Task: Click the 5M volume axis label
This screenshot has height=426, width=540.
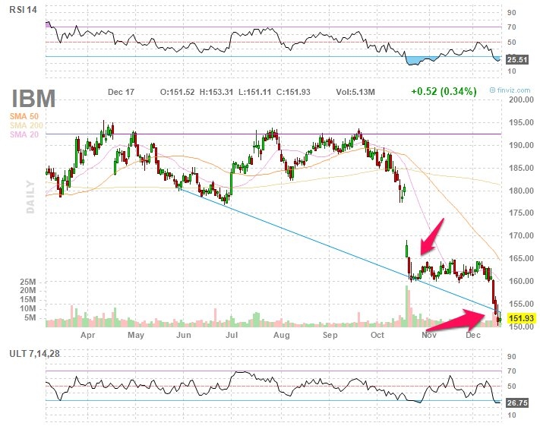Action: pos(30,317)
